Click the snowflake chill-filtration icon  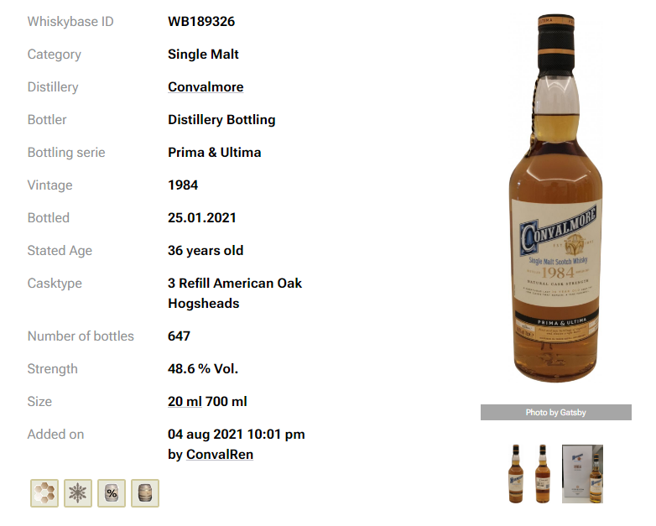[78, 493]
